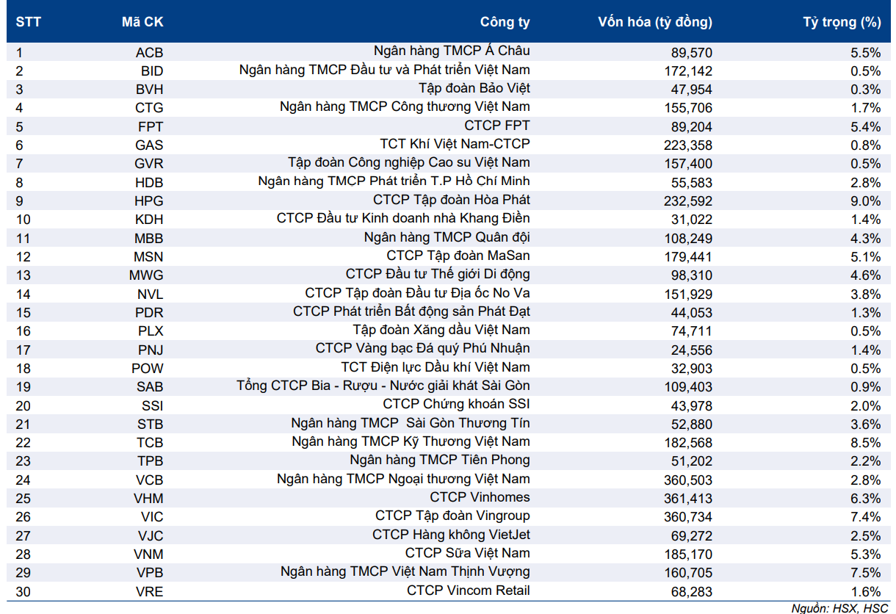The width and height of the screenshot is (896, 614).
Task: Click company name "CTCP Chứng khoán SSI"
Action: pyautogui.click(x=456, y=404)
